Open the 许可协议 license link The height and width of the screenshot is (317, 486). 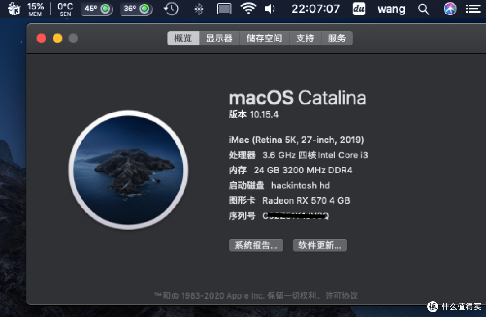pyautogui.click(x=342, y=295)
